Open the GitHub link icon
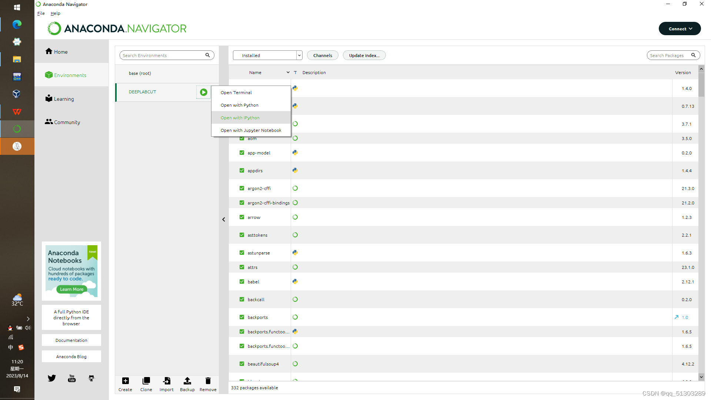 coord(91,378)
